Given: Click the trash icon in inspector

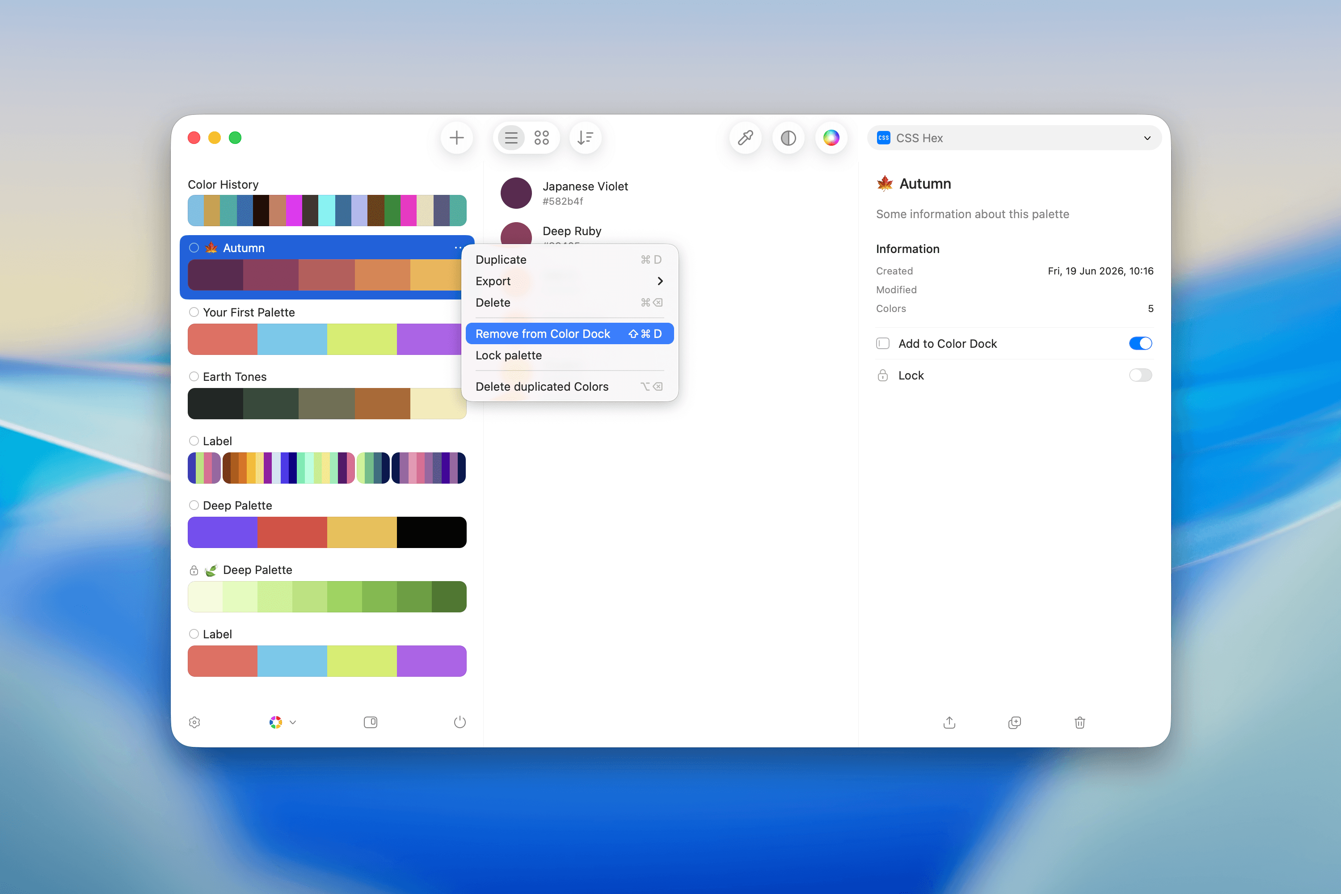Looking at the screenshot, I should click(1080, 722).
